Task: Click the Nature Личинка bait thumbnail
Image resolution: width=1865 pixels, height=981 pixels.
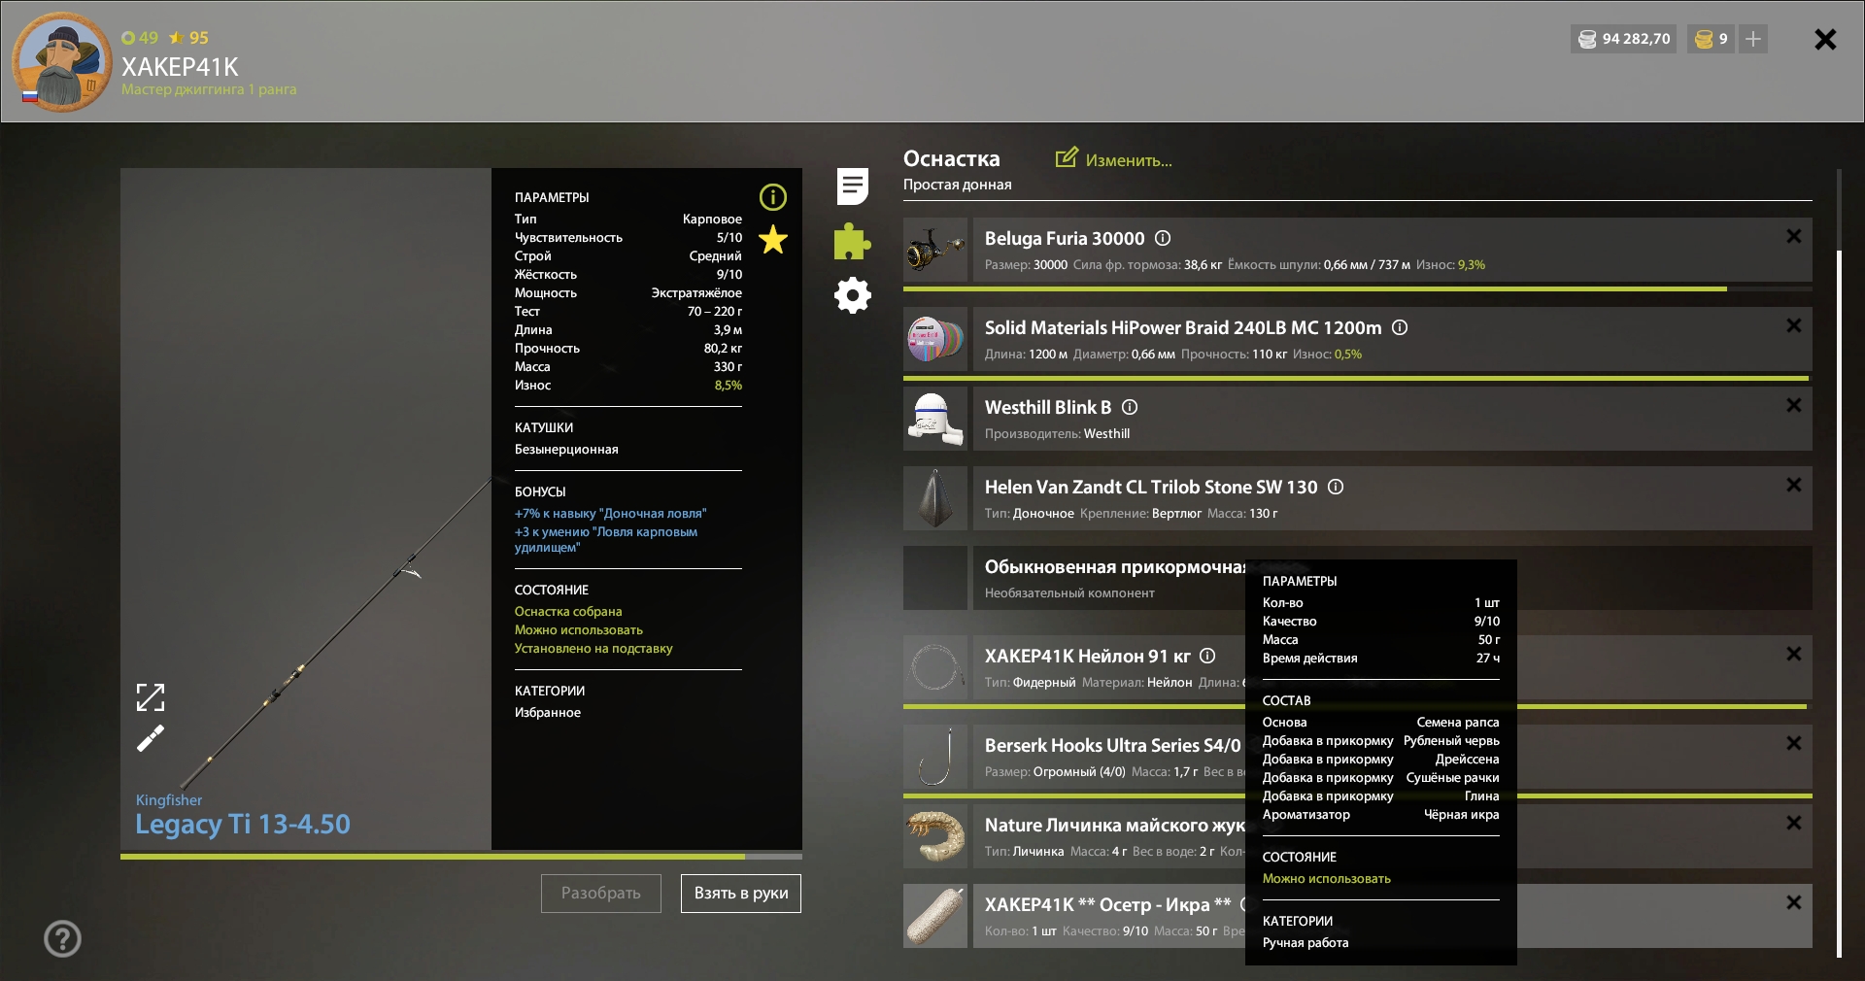Action: coord(935,836)
